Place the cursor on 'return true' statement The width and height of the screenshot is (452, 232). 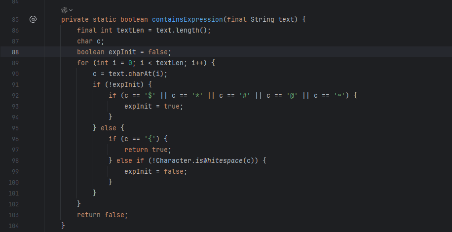click(x=147, y=150)
